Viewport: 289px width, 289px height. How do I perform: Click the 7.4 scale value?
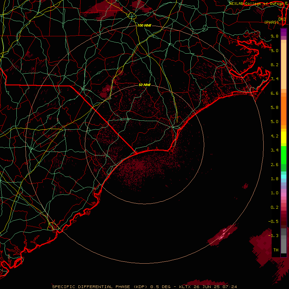tap(275, 79)
